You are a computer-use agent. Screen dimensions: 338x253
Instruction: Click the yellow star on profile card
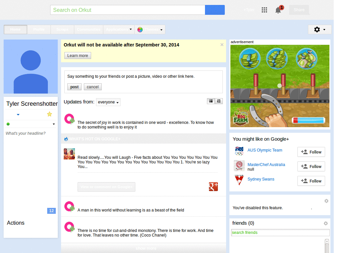coord(50,114)
